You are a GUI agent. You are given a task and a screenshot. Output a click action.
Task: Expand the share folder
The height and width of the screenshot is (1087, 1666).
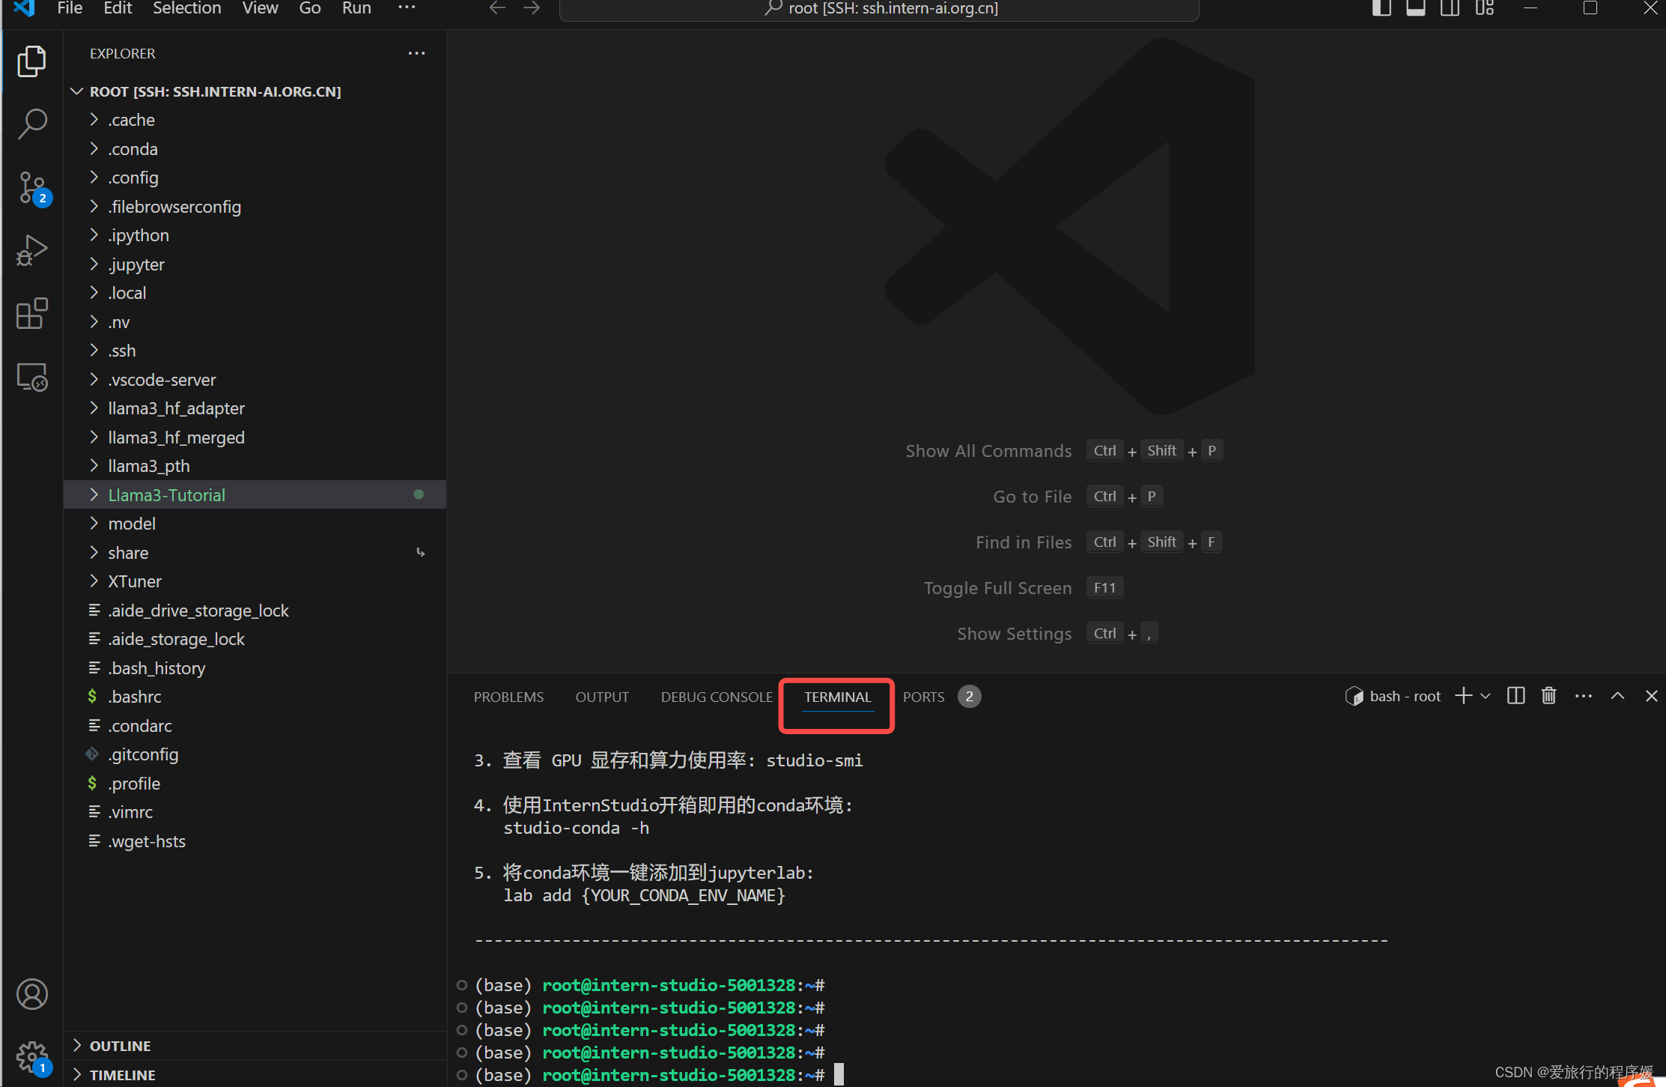coord(255,553)
